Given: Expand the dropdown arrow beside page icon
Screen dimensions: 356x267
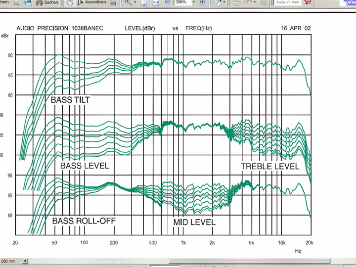Looking at the screenshot, I should click(225, 2).
